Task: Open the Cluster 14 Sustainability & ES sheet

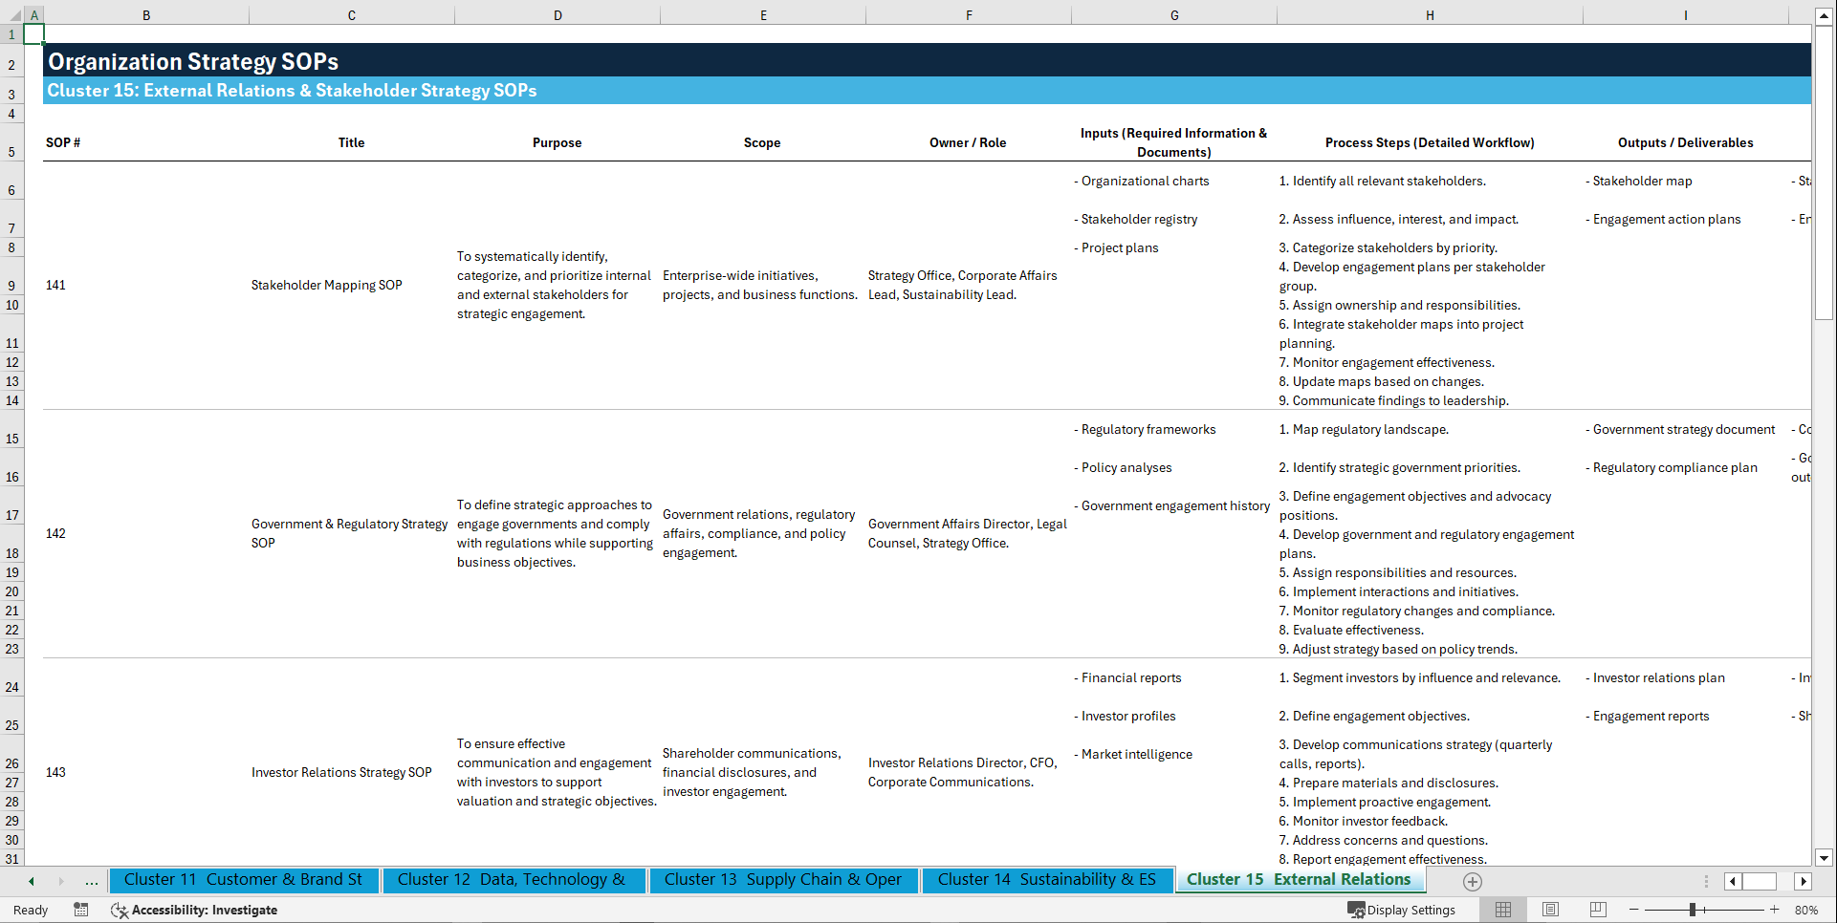Action: [1047, 880]
